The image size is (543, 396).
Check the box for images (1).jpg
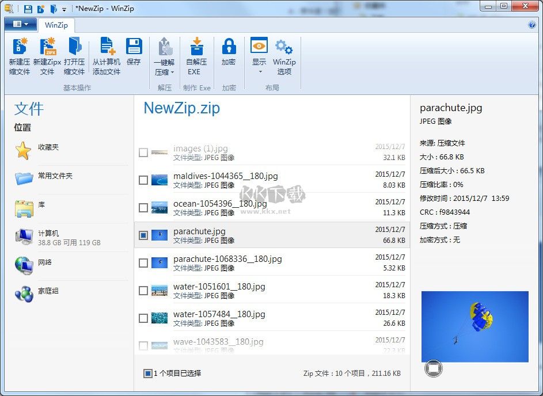(143, 153)
